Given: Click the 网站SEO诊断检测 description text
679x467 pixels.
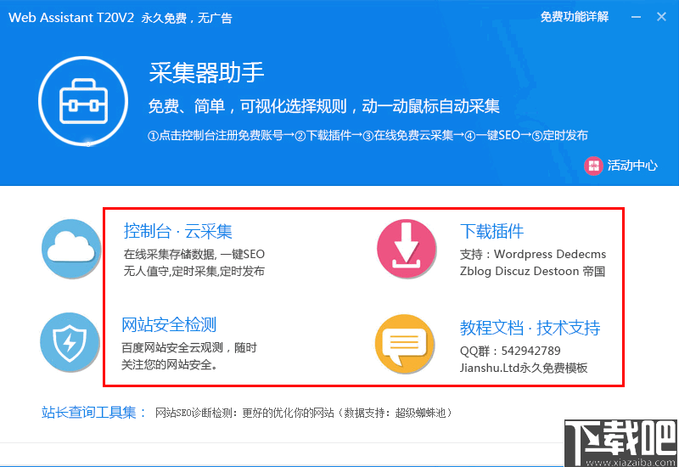Looking at the screenshot, I should click(304, 413).
